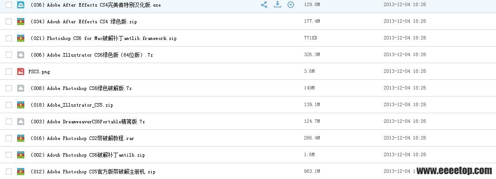Click the date on the PSCS.png row
This screenshot has height=179, width=496.
click(x=405, y=72)
